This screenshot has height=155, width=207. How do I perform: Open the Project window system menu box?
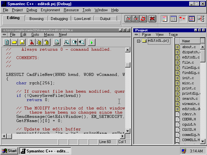pyautogui.click(x=136, y=35)
